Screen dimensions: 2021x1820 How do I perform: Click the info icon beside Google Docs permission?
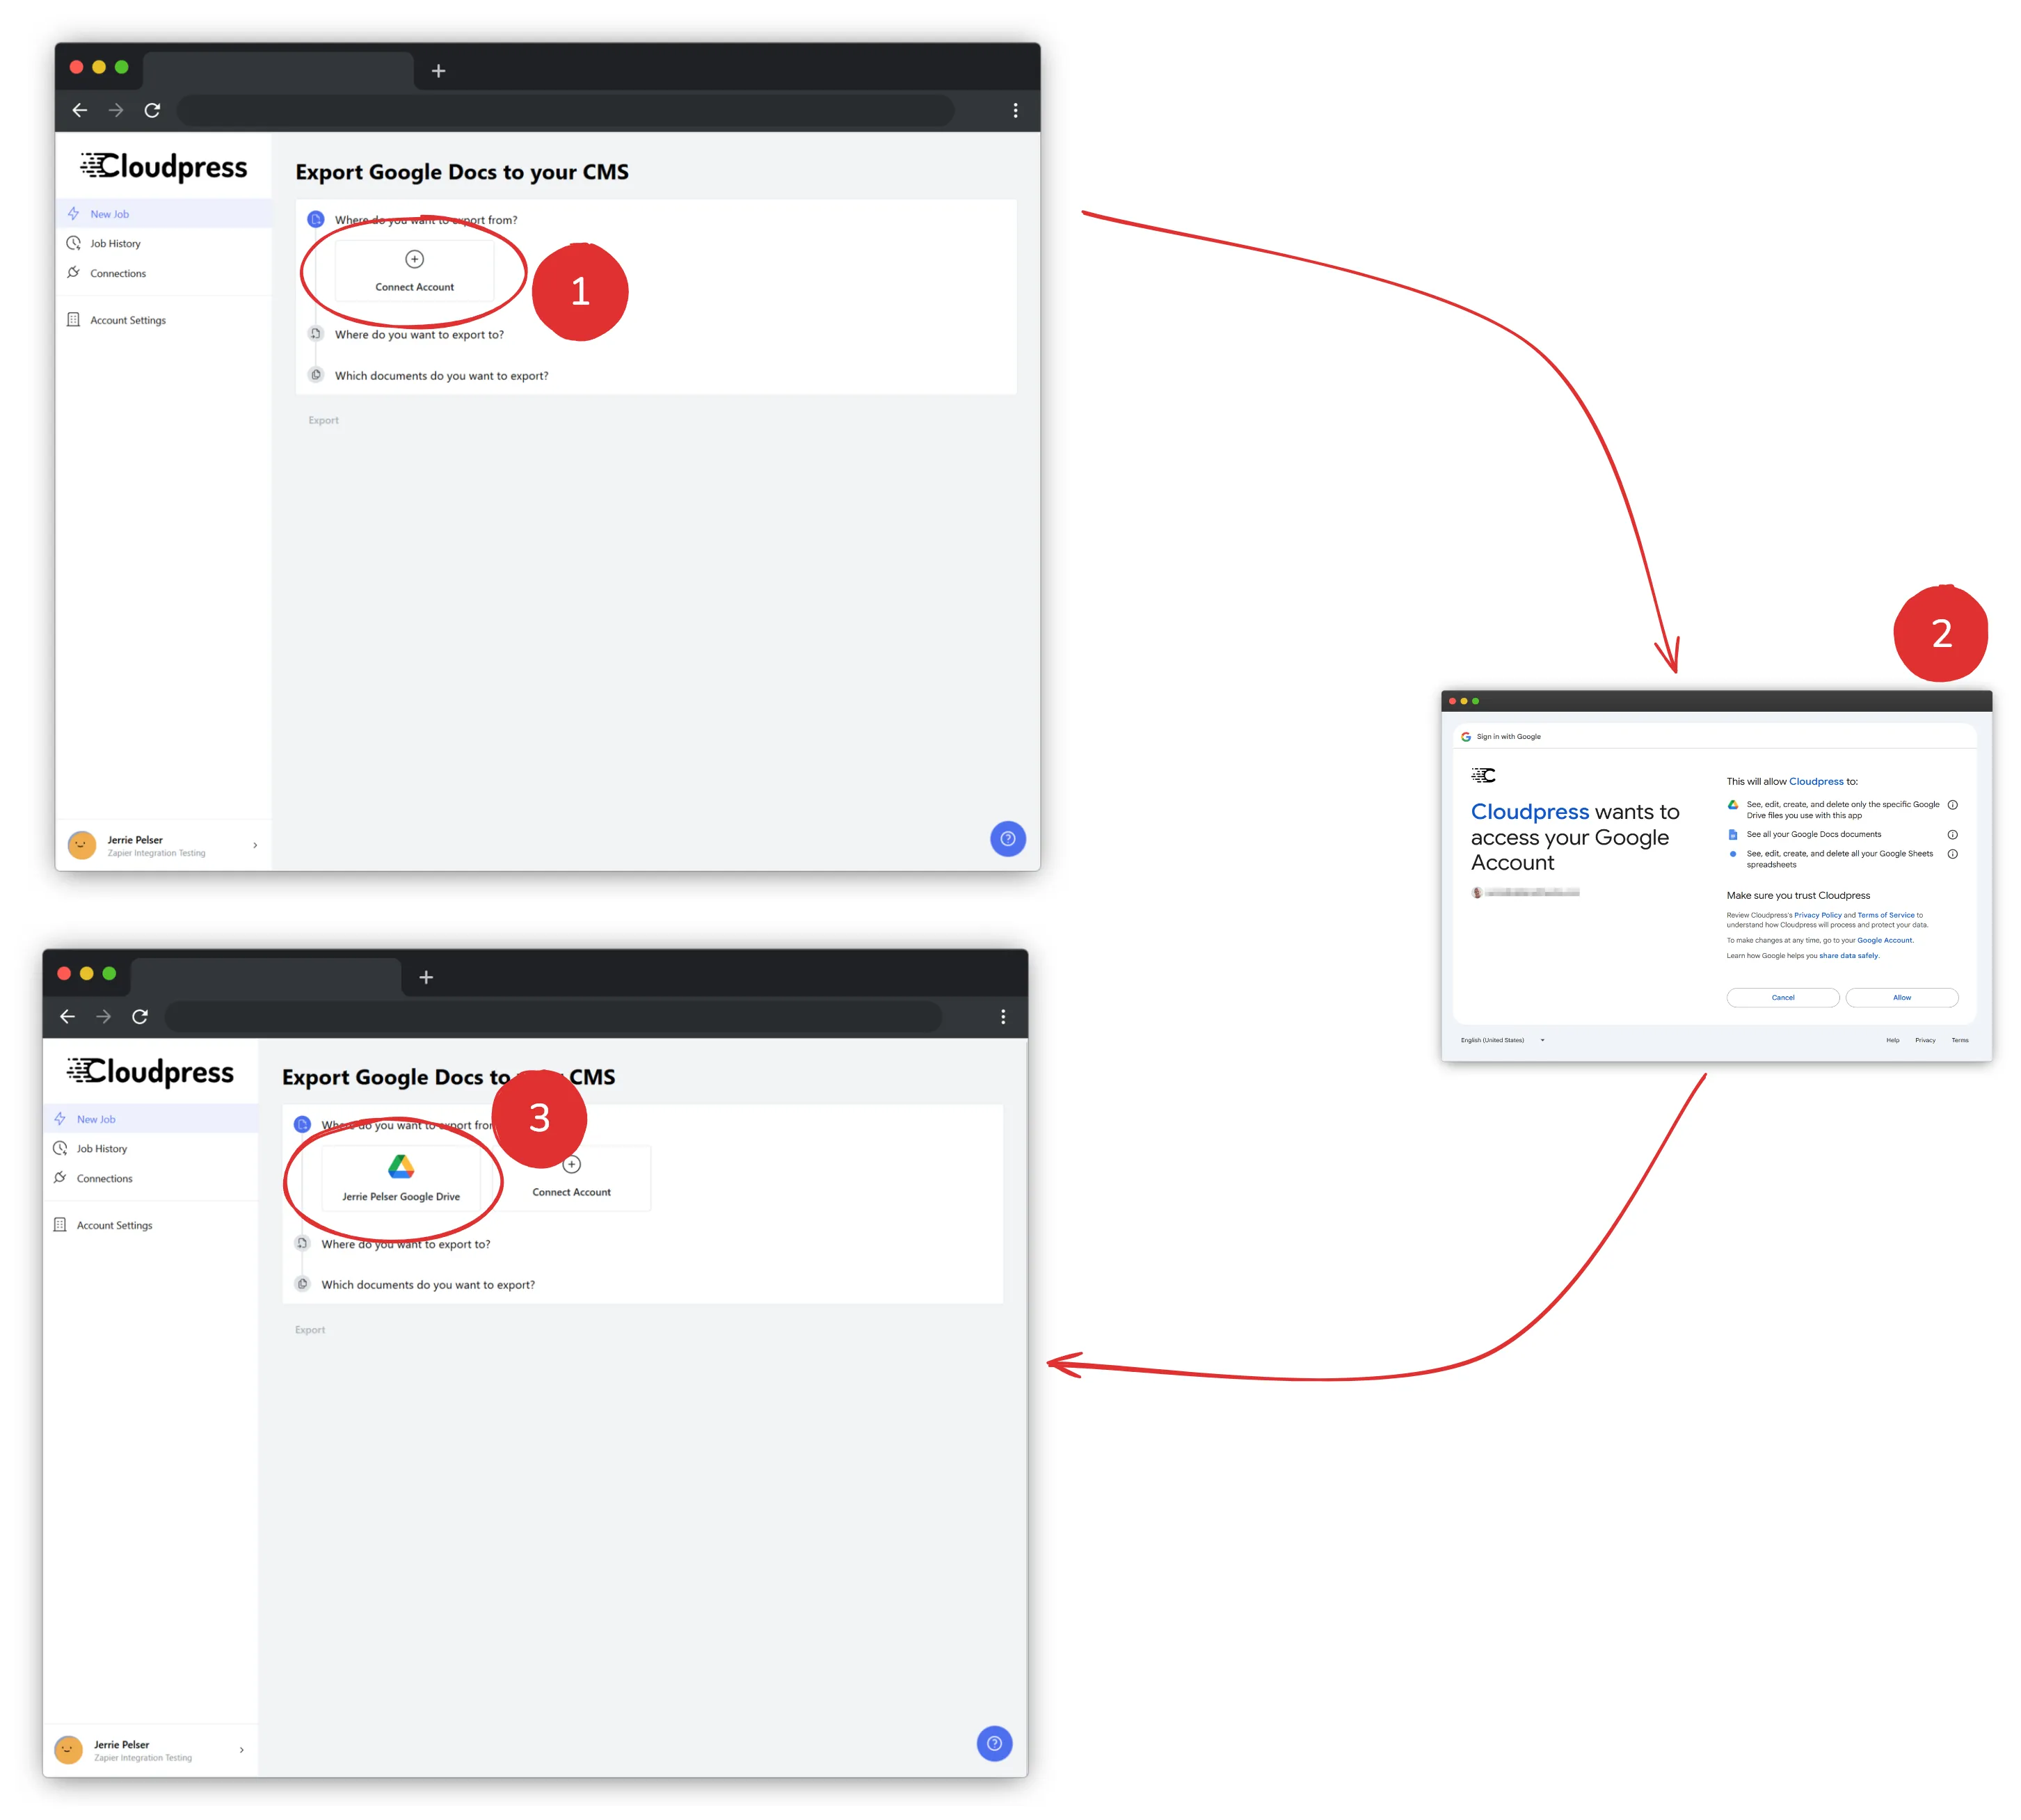click(x=1952, y=834)
